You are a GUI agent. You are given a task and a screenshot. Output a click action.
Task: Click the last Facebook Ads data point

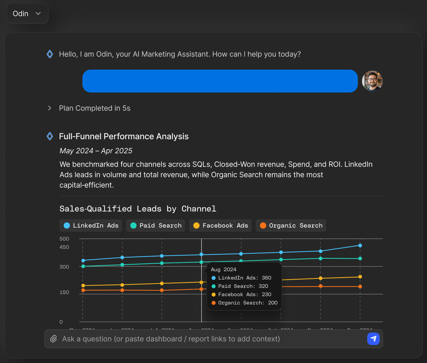tap(360, 277)
